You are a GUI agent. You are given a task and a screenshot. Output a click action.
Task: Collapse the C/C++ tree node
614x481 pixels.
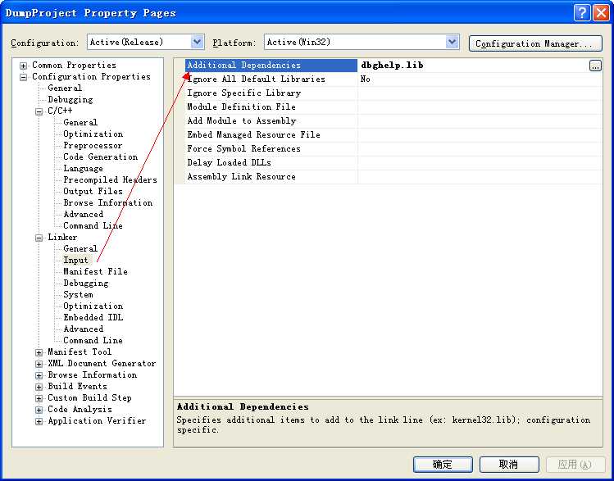point(39,111)
